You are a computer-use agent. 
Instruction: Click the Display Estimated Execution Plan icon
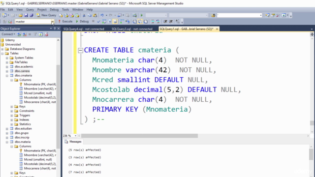104,22
